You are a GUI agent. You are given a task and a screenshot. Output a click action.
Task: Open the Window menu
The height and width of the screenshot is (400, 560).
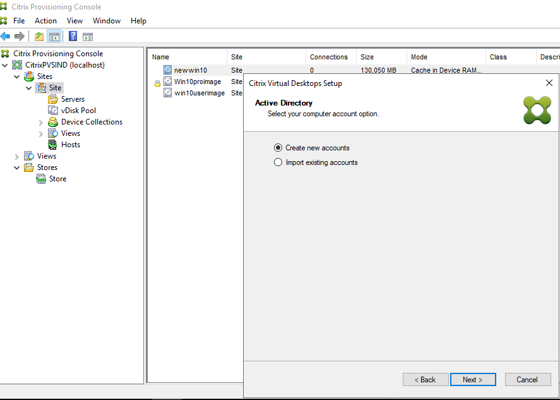107,21
